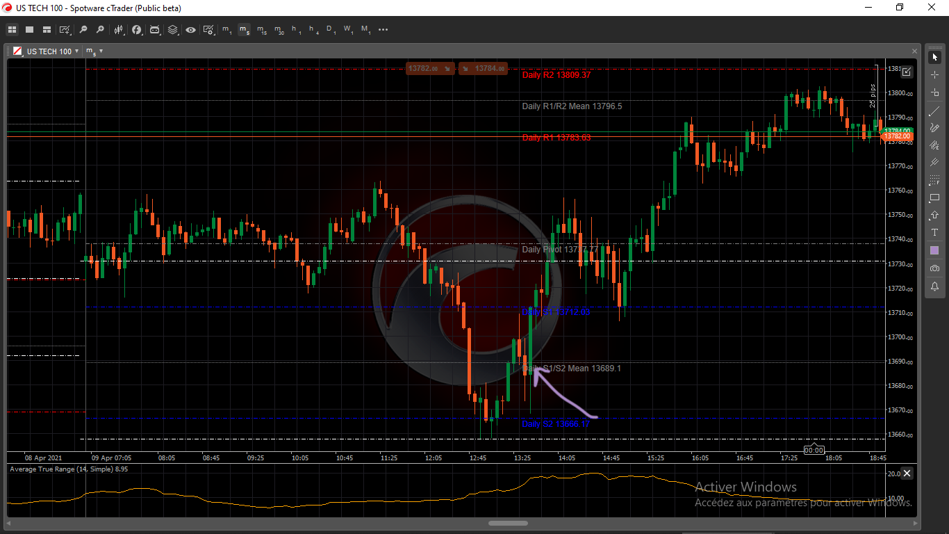Viewport: 949px width, 534px height.
Task: Select the m5 timeframe button
Action: (x=244, y=30)
